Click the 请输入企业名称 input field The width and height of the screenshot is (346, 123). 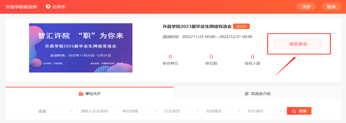(x=98, y=111)
